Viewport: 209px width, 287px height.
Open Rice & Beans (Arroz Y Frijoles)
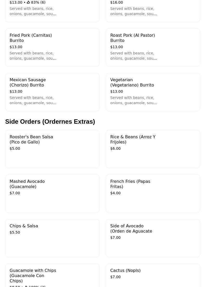(153, 149)
